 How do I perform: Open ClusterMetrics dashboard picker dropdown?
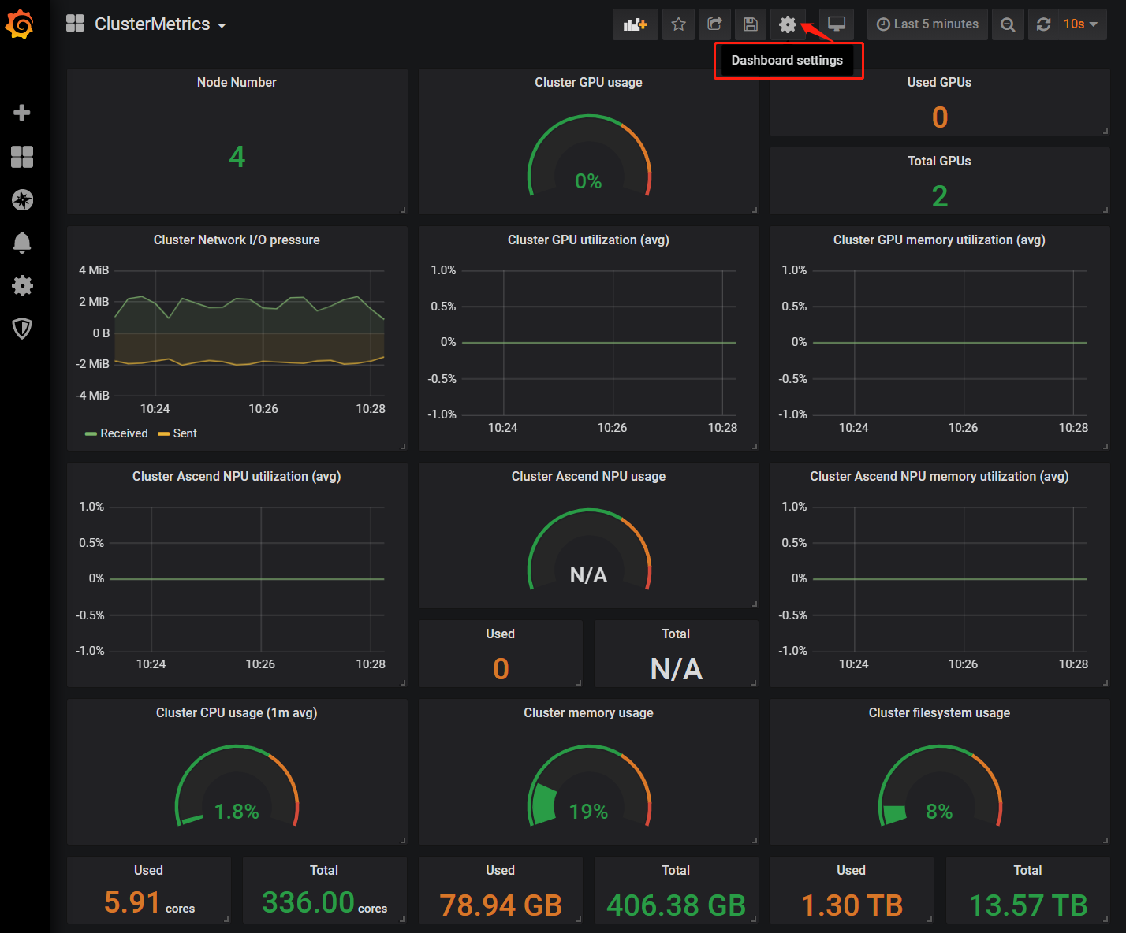click(x=160, y=24)
